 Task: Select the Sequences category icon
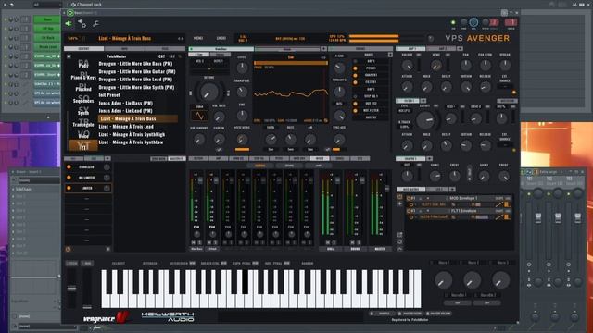pyautogui.click(x=83, y=99)
